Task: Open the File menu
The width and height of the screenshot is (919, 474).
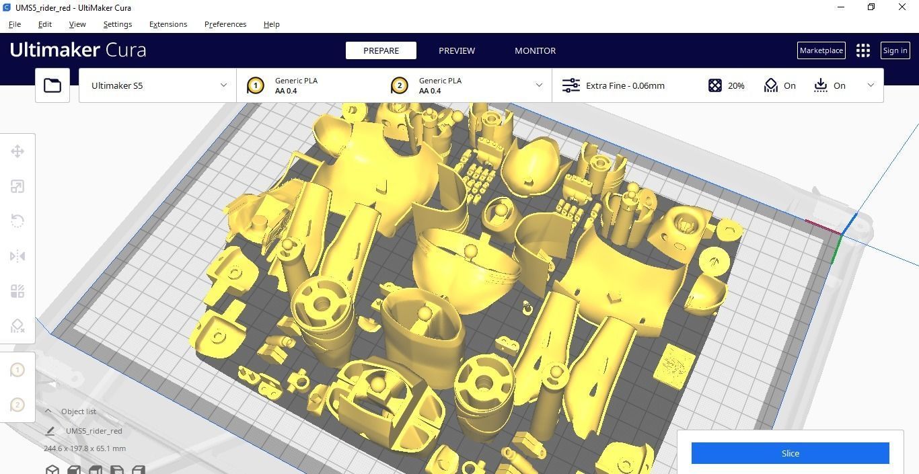Action: pos(15,24)
